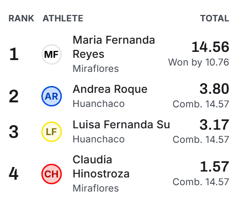Click the MF avatar icon

pyautogui.click(x=51, y=54)
